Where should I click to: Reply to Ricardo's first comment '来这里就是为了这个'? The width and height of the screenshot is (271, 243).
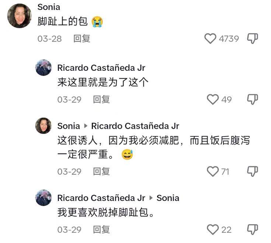point(101,99)
